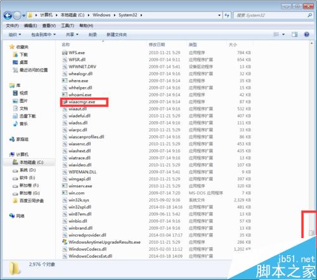Viewport: 317px width, 280px height.
Task: Open the view options dropdown arrow
Action: point(283,34)
